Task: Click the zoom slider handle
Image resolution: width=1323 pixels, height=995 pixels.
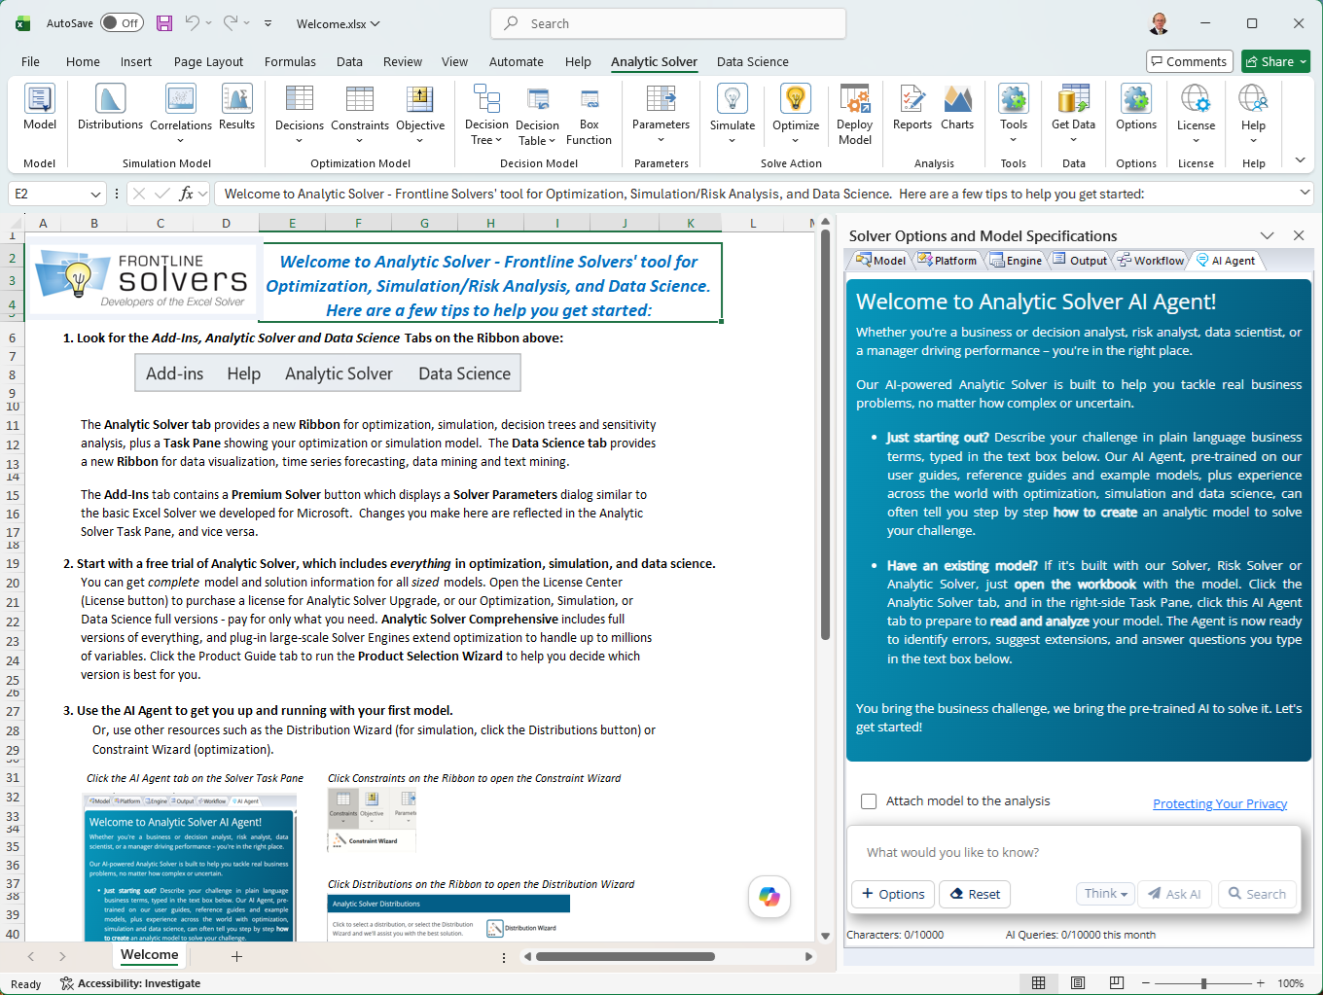Action: pos(1203,983)
